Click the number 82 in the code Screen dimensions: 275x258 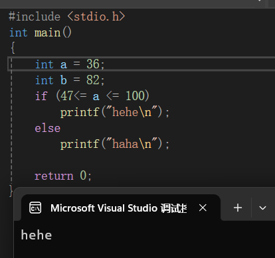pyautogui.click(x=93, y=80)
